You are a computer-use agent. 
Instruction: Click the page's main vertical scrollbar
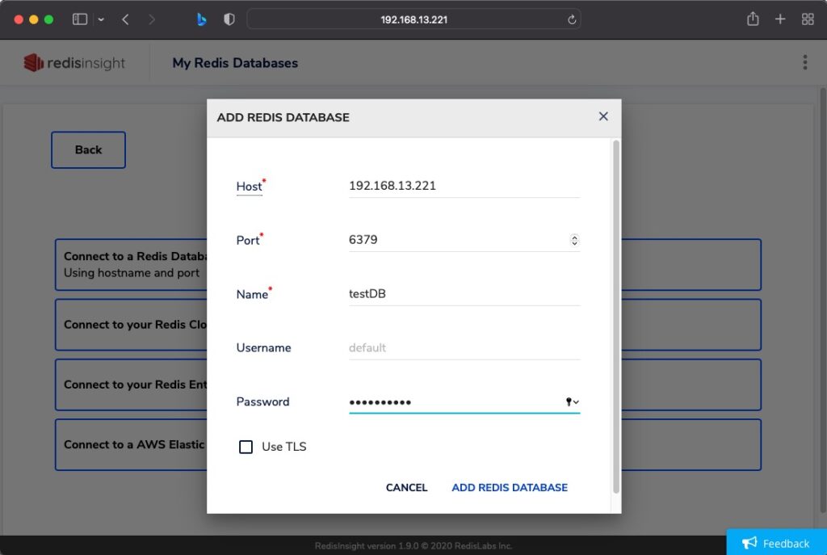tap(823, 301)
